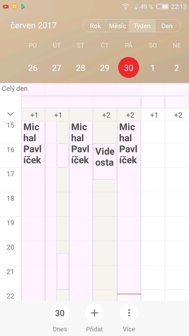Tap the plus icon to add an event
Image resolution: width=189 pixels, height=336 pixels.
pyautogui.click(x=94, y=313)
